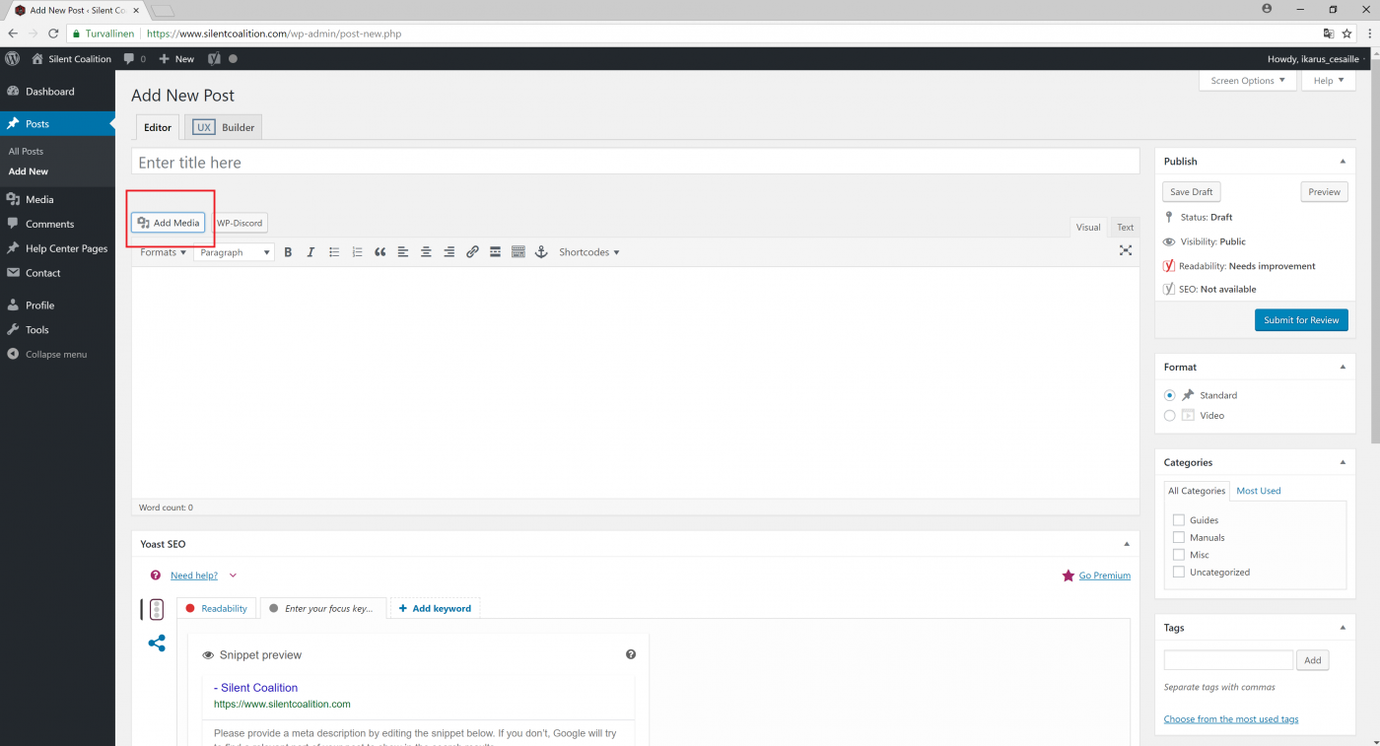Open Chrome menu three dots
The height and width of the screenshot is (746, 1380).
[x=1368, y=34]
